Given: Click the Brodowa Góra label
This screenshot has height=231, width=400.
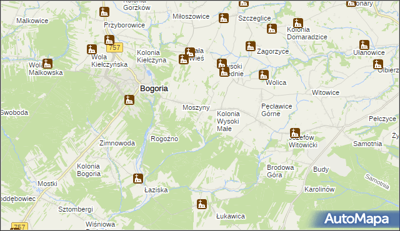Looking at the screenshot, I should pos(281,171).
